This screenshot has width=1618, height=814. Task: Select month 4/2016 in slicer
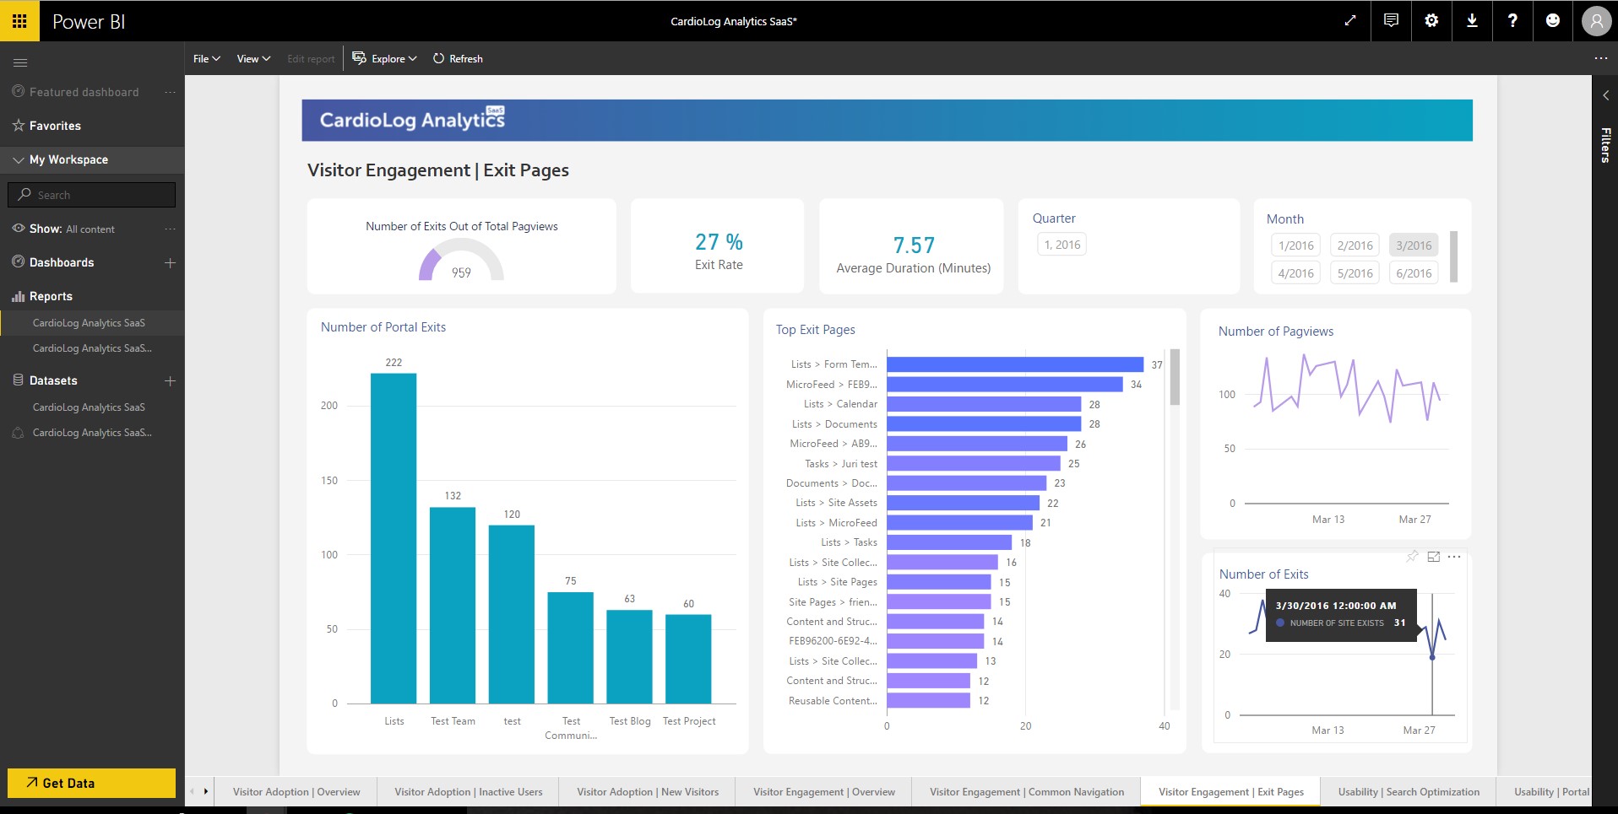1295,273
